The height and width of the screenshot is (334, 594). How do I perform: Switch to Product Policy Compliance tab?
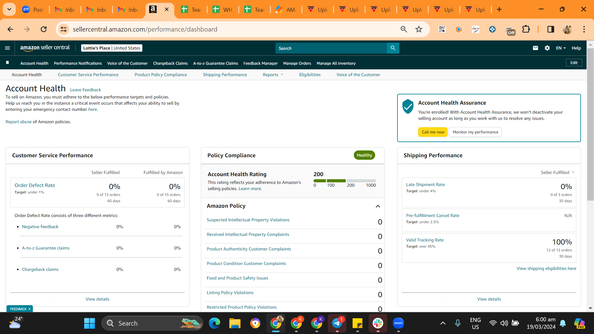click(x=161, y=75)
